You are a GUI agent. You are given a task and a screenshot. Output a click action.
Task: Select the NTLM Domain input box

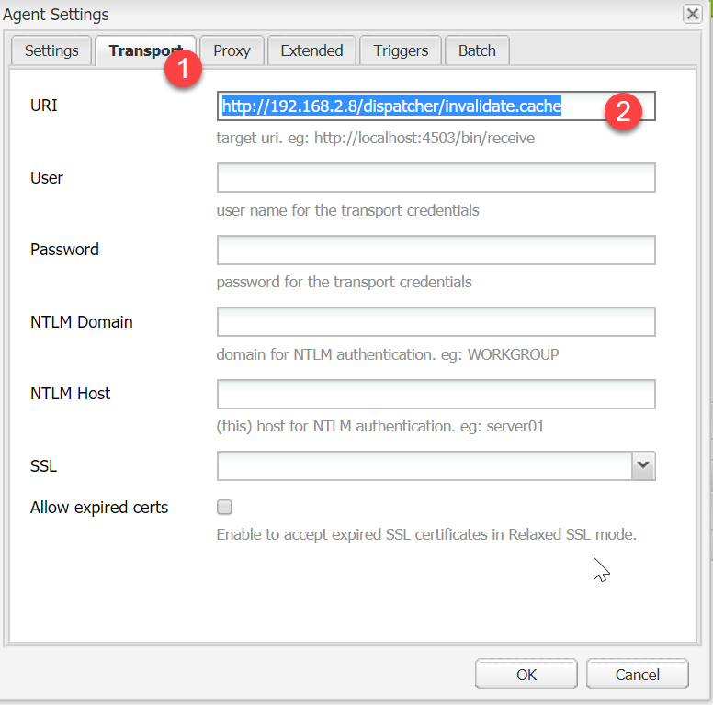pyautogui.click(x=436, y=322)
